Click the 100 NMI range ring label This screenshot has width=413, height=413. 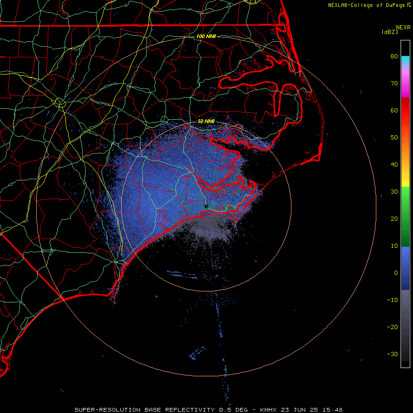(206, 36)
